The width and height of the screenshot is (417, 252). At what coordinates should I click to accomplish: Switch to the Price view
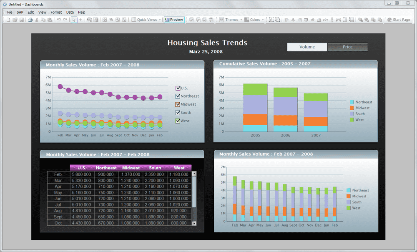point(348,47)
